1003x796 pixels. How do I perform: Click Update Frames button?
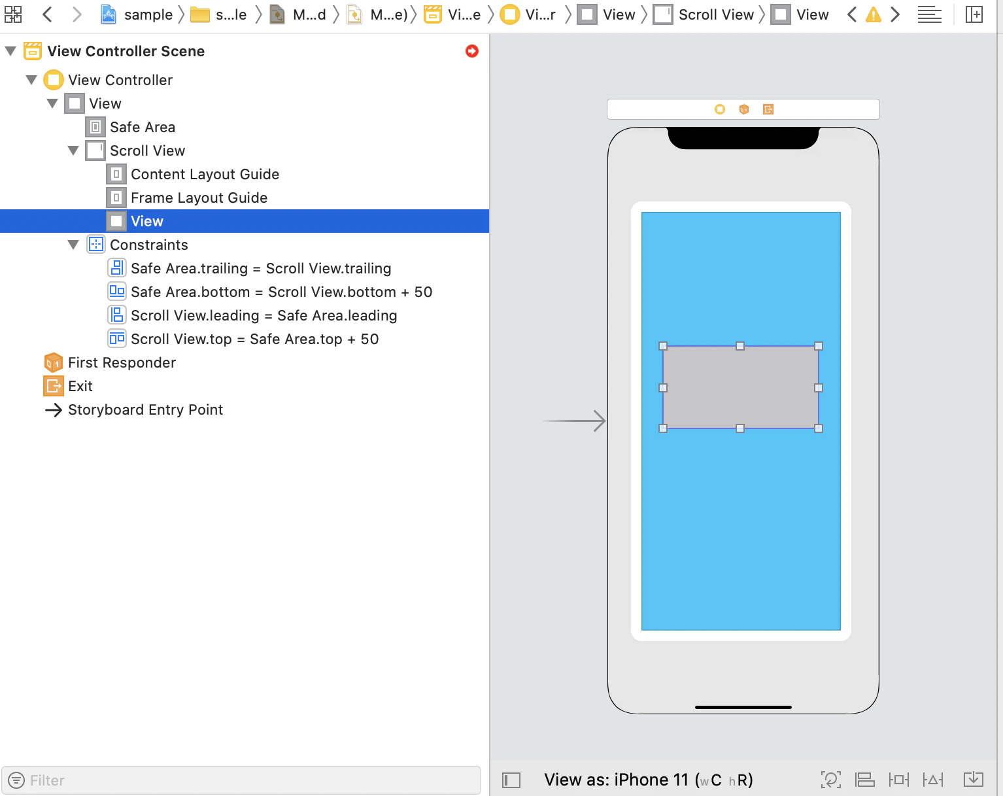(831, 780)
